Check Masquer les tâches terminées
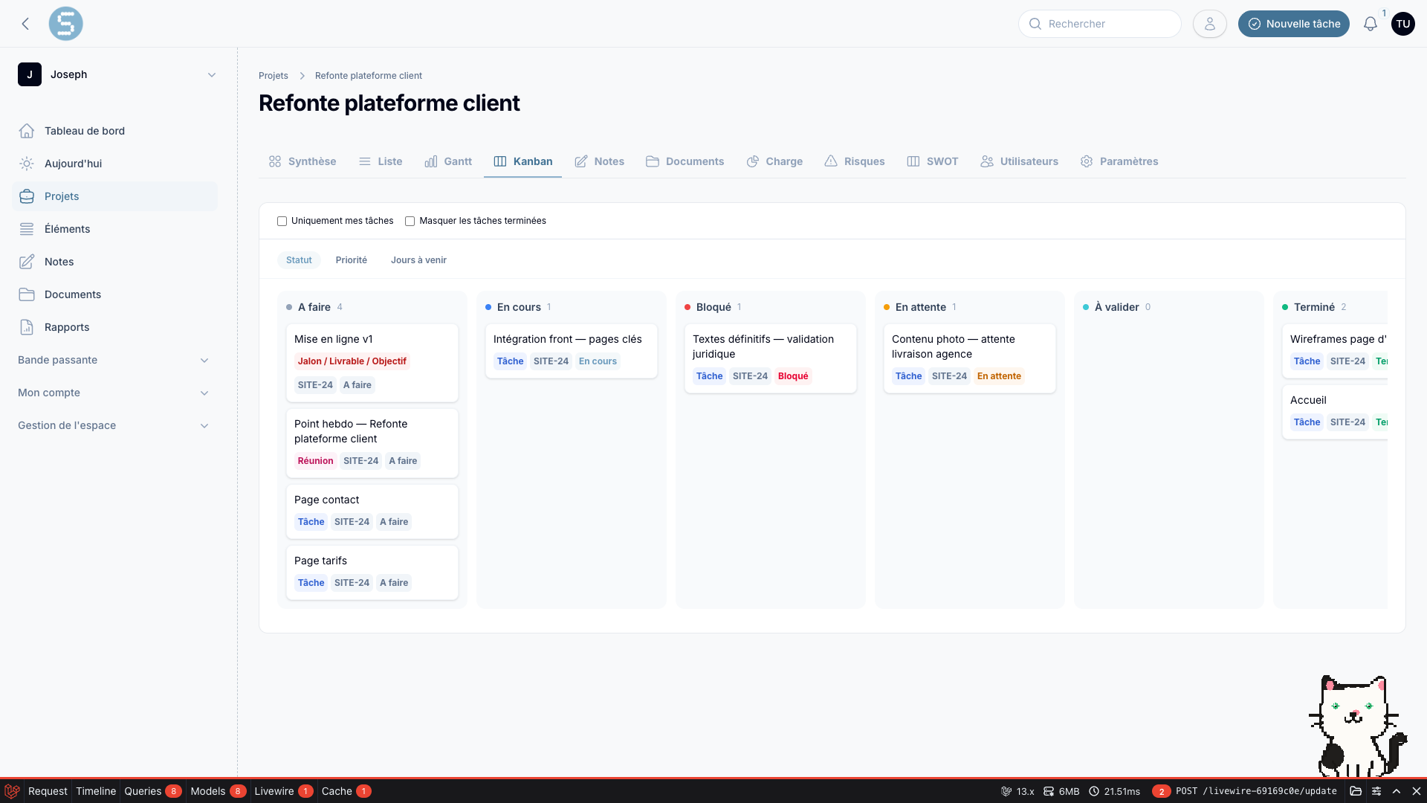1427x803 pixels. pyautogui.click(x=410, y=221)
